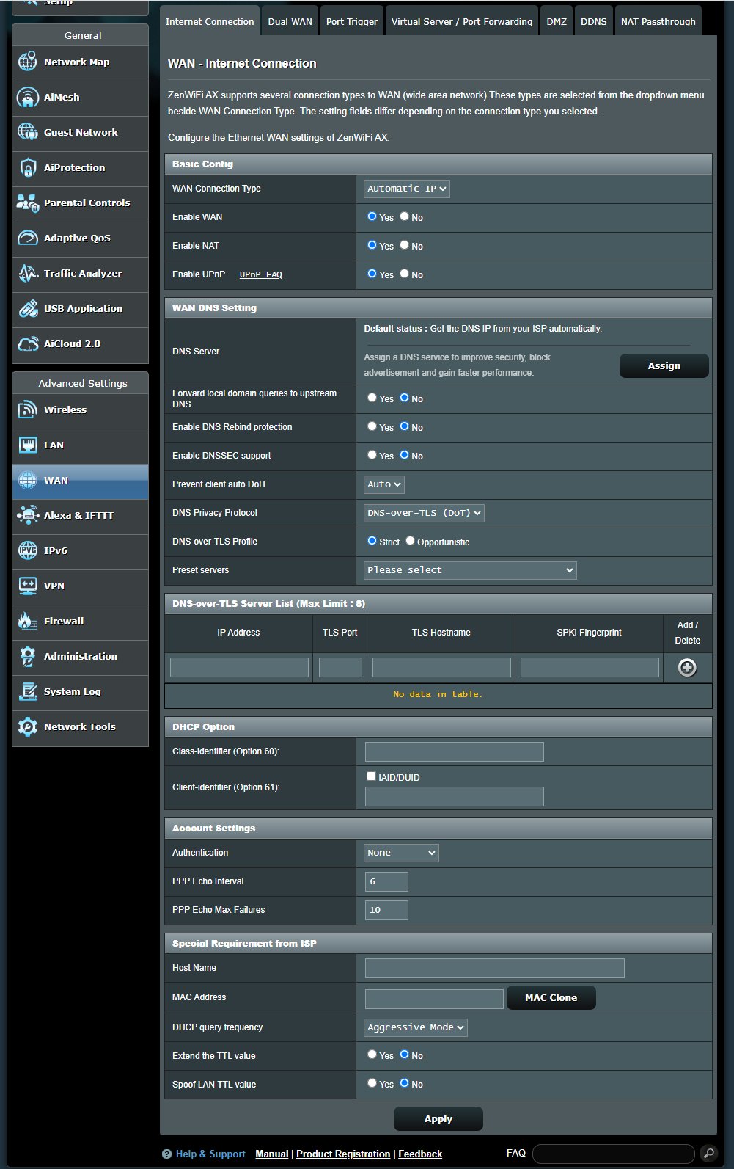Screen dimensions: 734x1169
Task: Open the Preset servers dropdown
Action: point(470,570)
